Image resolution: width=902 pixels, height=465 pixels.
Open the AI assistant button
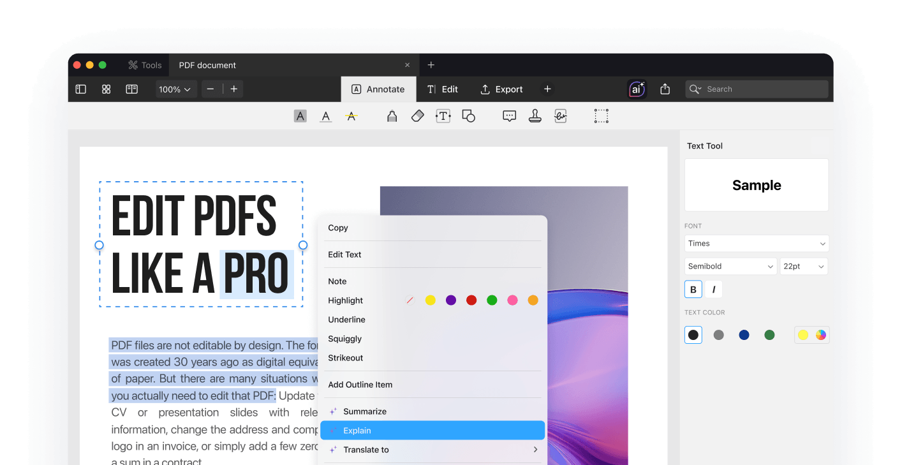click(637, 89)
